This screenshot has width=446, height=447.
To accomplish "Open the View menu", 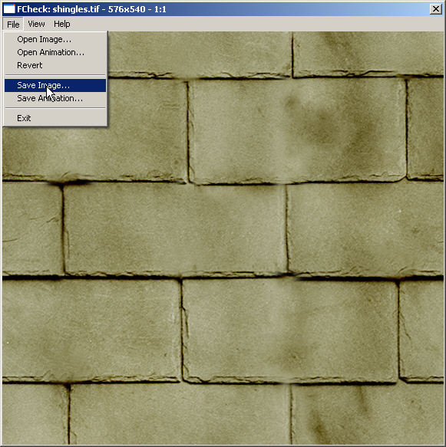I will point(36,24).
